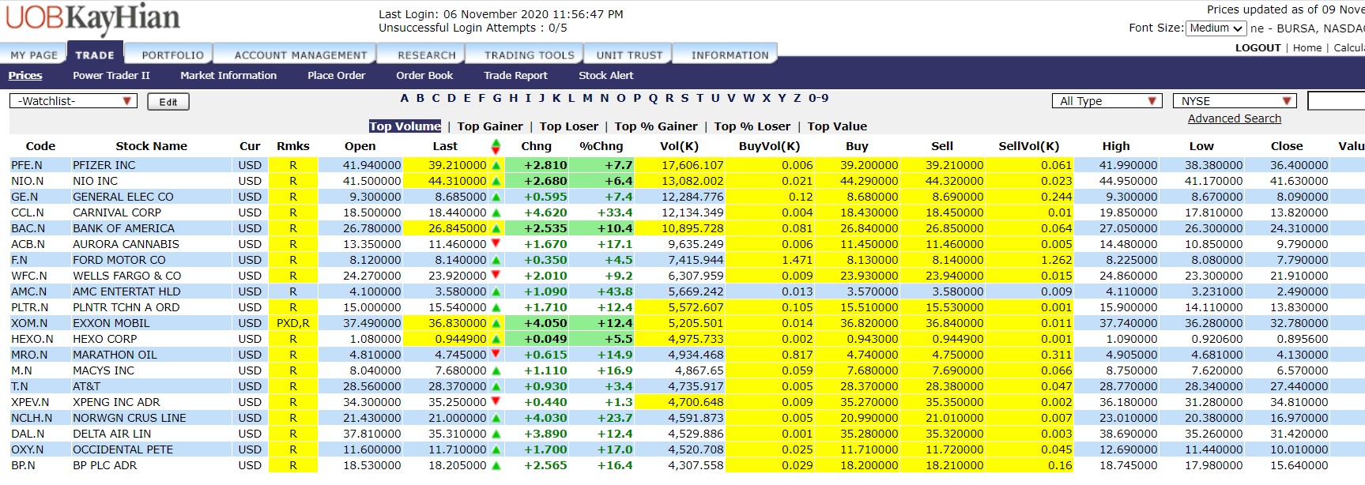Switch to the MY PAGE tab
The height and width of the screenshot is (485, 1365).
tap(34, 55)
